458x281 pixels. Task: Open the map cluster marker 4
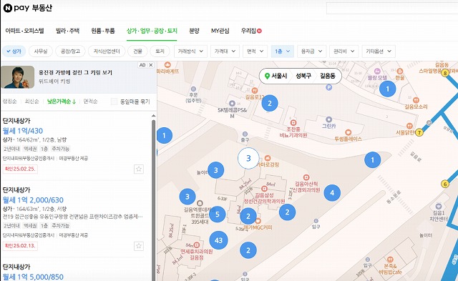pyautogui.click(x=332, y=193)
